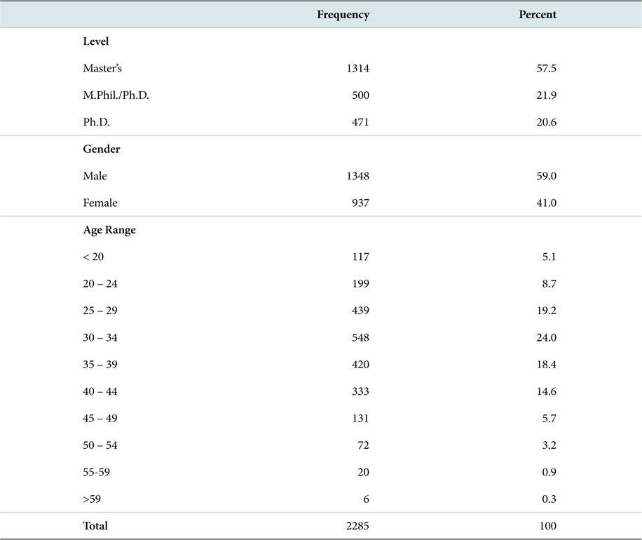The width and height of the screenshot is (642, 540).
Task: Click the 50 – 54 frequency value 72
Action: point(363,445)
